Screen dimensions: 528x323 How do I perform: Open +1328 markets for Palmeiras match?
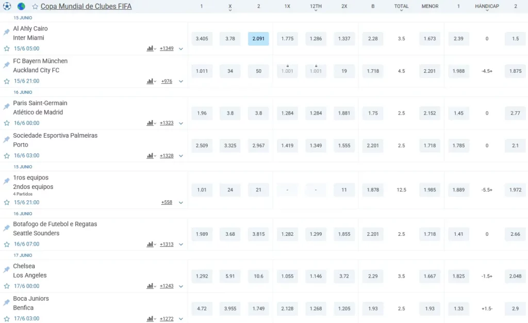coord(167,156)
